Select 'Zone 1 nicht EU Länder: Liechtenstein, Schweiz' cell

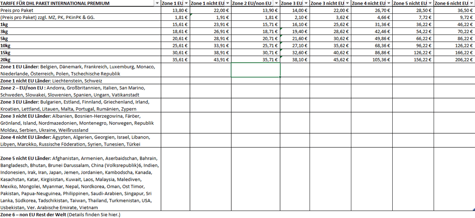coord(80,81)
